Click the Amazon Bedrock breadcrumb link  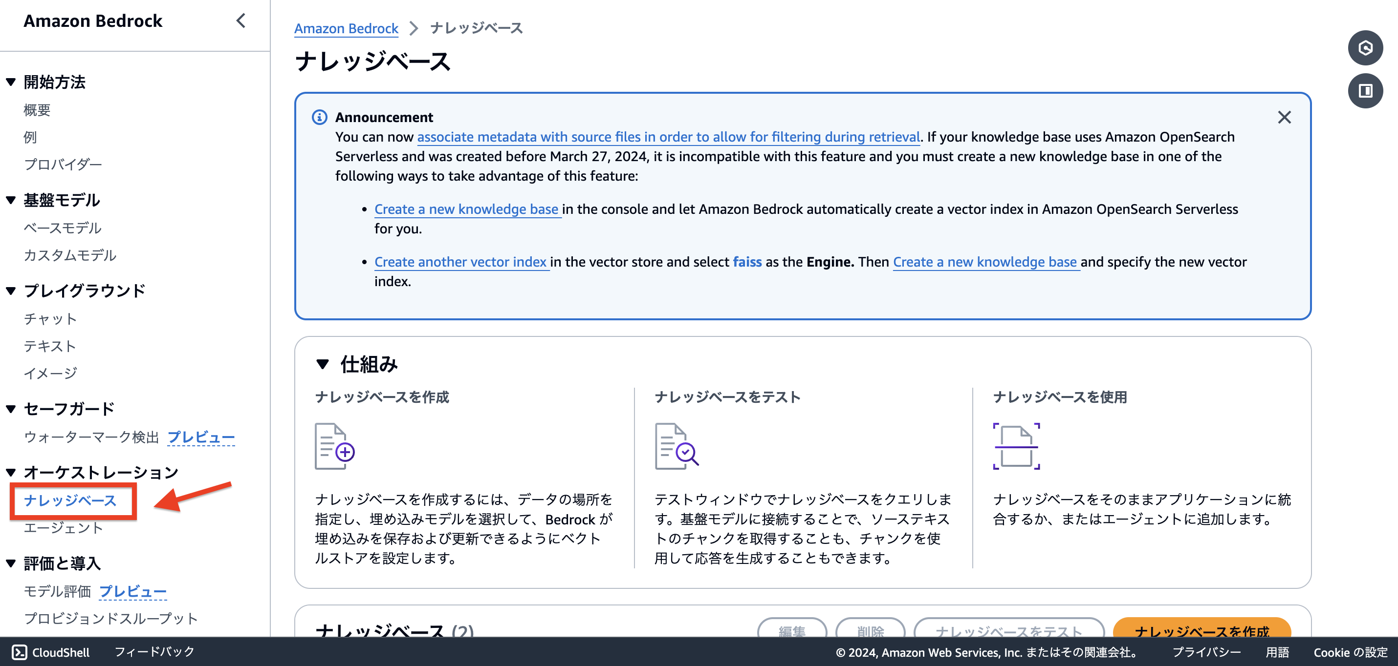click(346, 28)
